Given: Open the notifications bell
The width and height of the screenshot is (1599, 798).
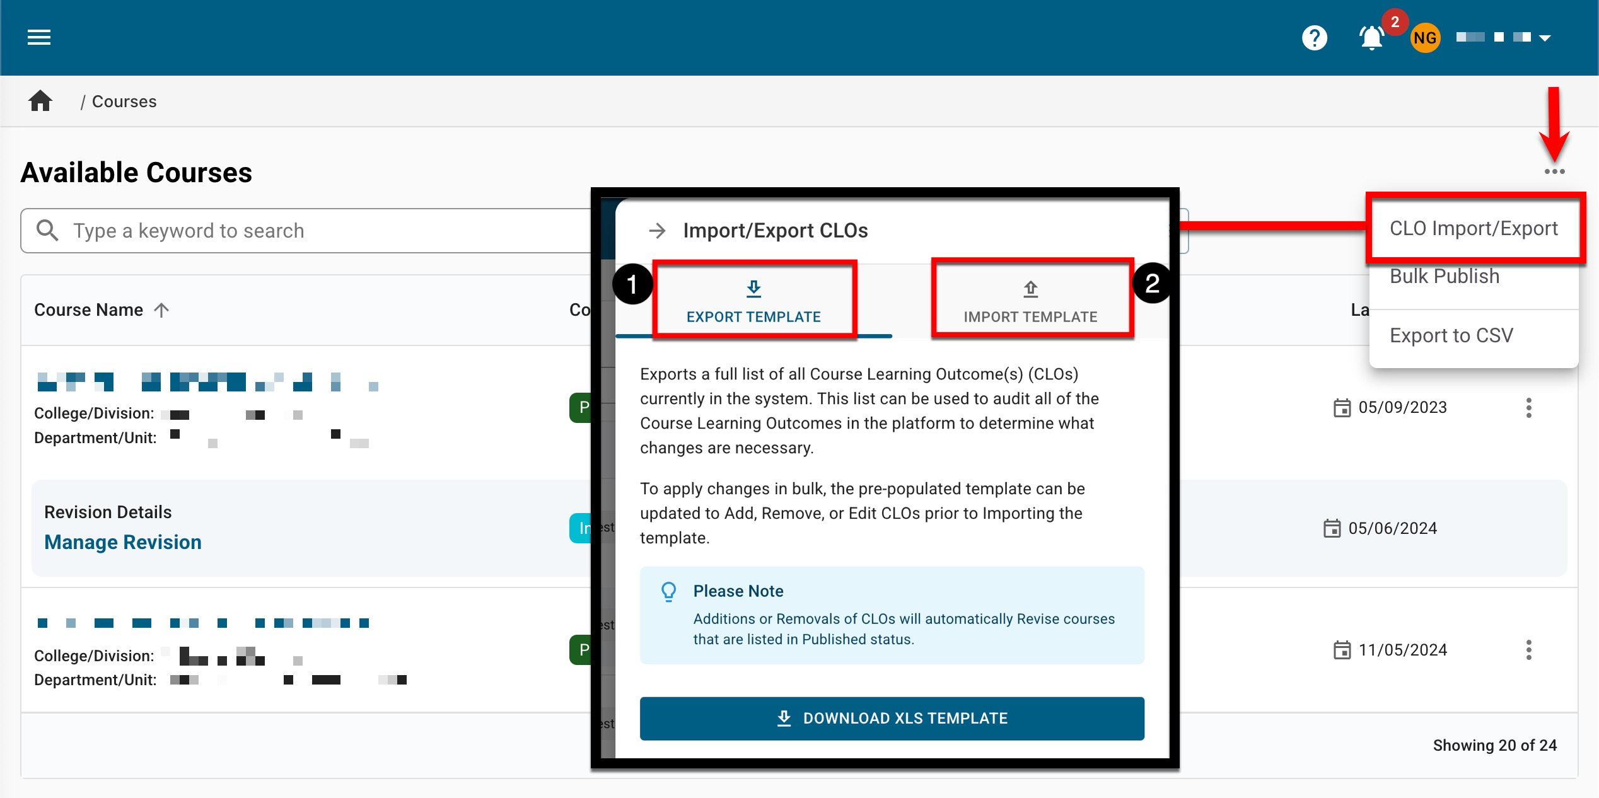Looking at the screenshot, I should (1371, 38).
